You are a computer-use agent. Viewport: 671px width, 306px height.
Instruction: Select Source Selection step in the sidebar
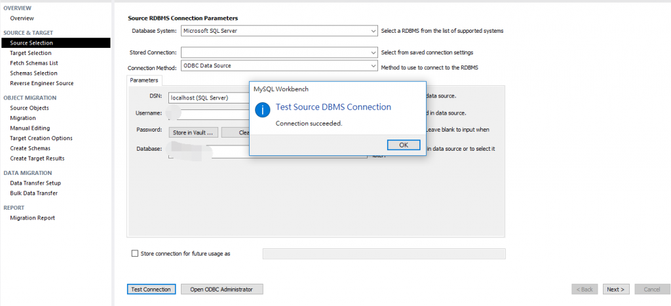pos(56,43)
